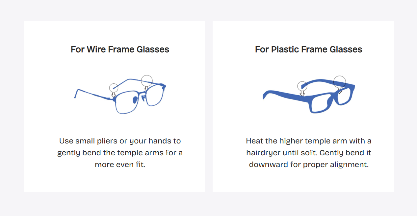Click small circle marker on wire glasses
This screenshot has width=418, height=216.
tap(114, 88)
